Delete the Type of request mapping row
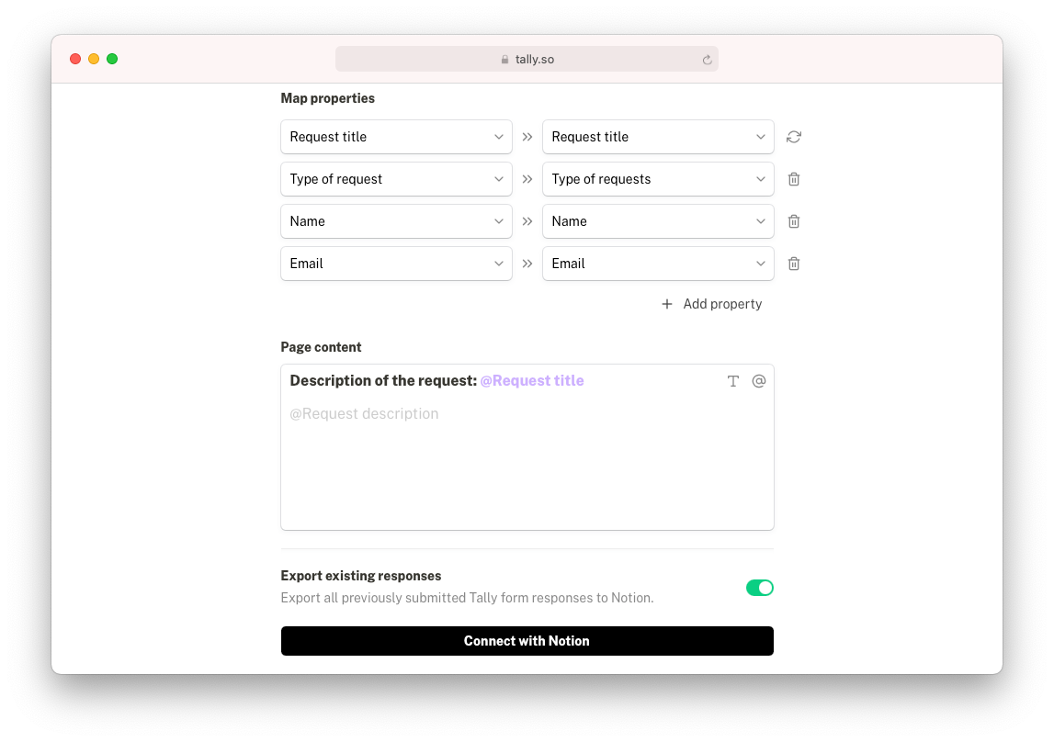Viewport: 1054px width, 742px height. [x=794, y=179]
